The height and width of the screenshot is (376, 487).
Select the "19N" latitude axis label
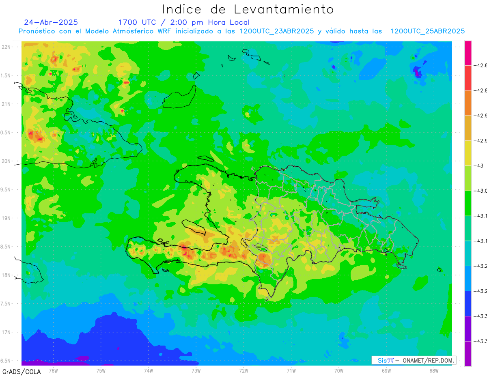click(x=6, y=218)
